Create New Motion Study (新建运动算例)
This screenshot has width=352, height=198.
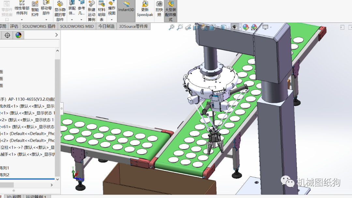pos(91,11)
